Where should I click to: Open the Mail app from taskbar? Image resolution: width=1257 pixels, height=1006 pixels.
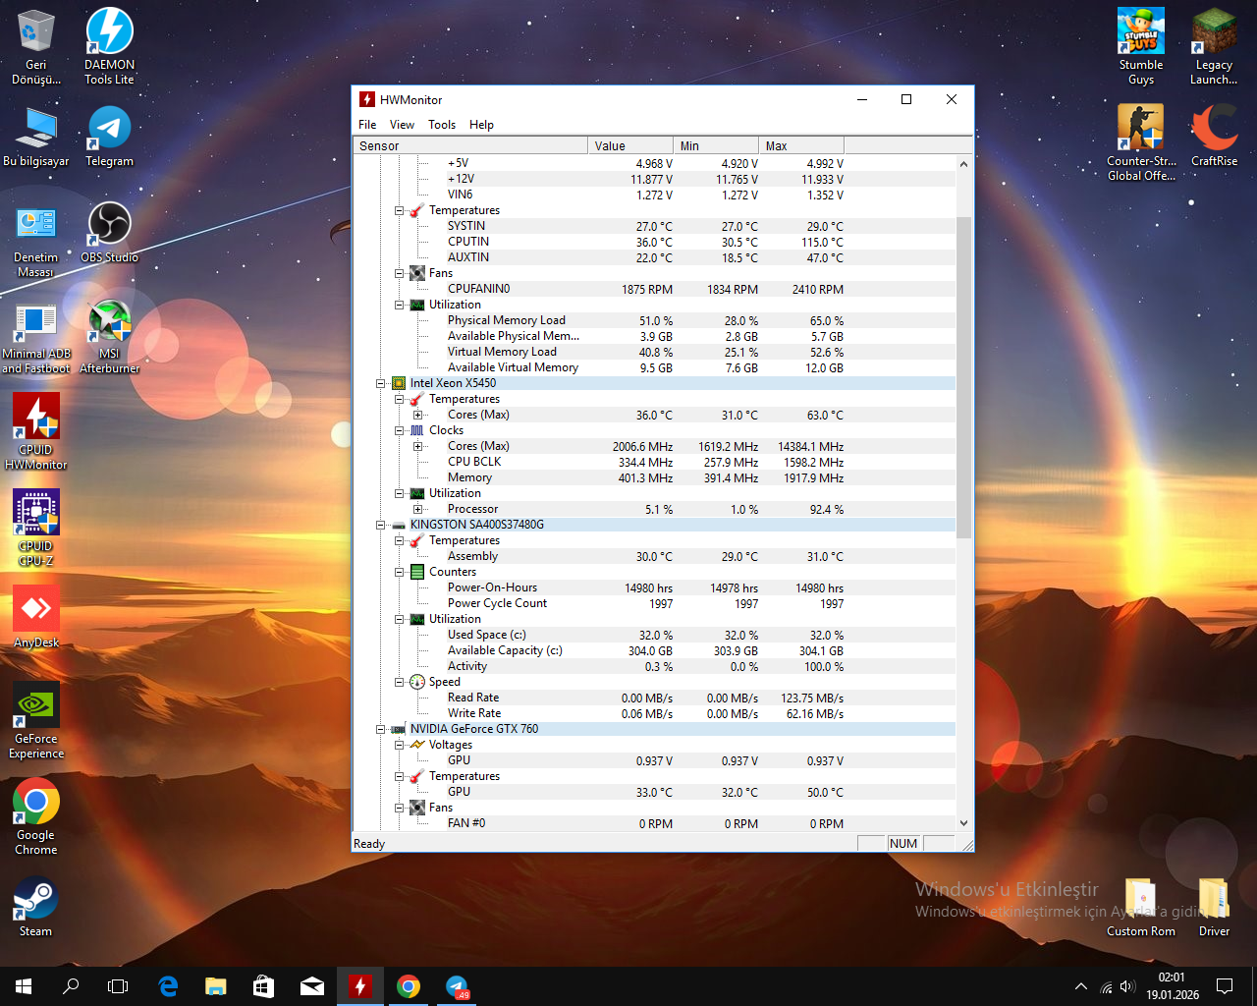312,986
